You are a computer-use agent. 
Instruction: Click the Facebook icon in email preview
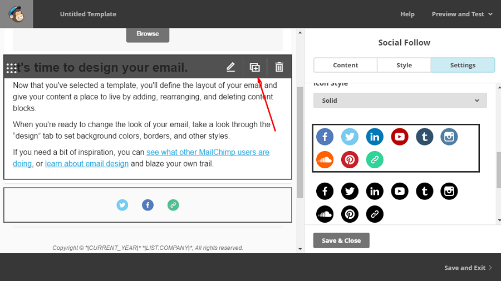pos(148,205)
